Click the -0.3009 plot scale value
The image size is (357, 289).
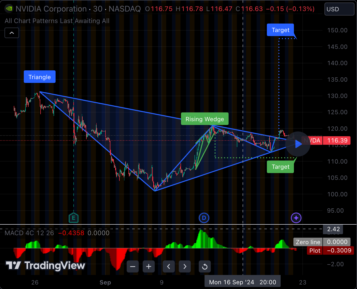coord(338,250)
